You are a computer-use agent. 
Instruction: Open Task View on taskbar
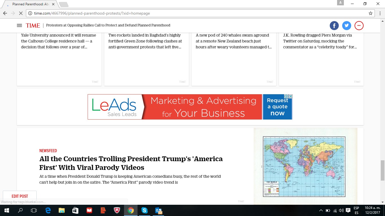tap(34, 210)
